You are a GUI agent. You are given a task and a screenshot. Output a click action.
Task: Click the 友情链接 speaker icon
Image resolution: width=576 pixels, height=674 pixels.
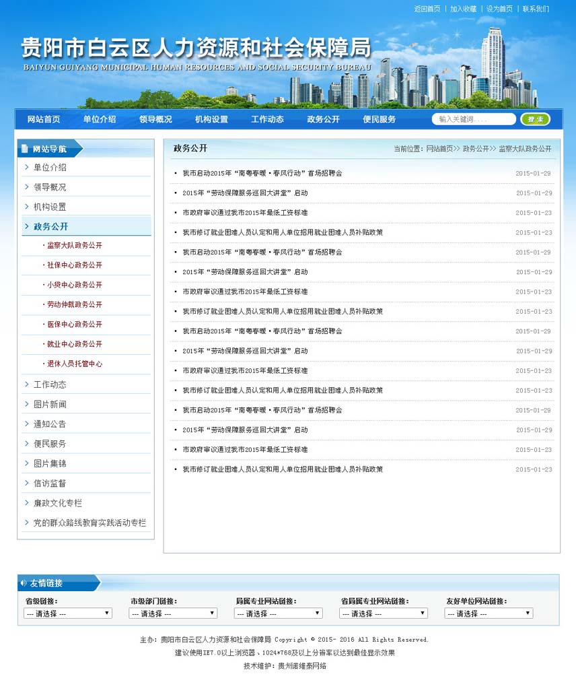pyautogui.click(x=24, y=583)
